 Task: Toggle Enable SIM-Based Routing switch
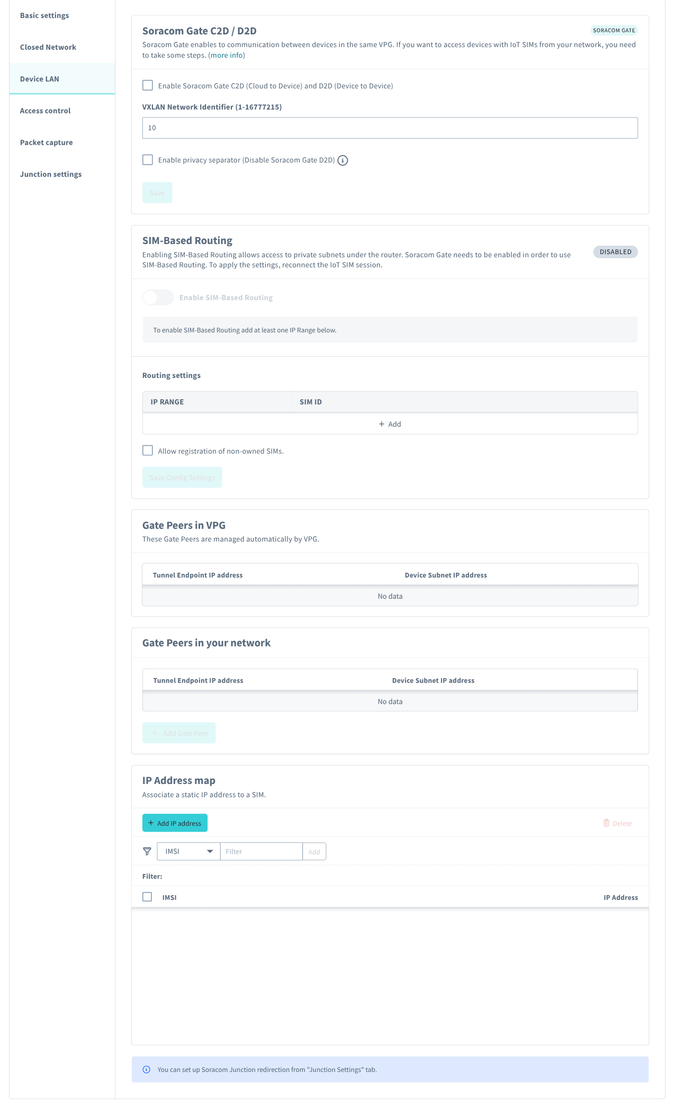157,297
